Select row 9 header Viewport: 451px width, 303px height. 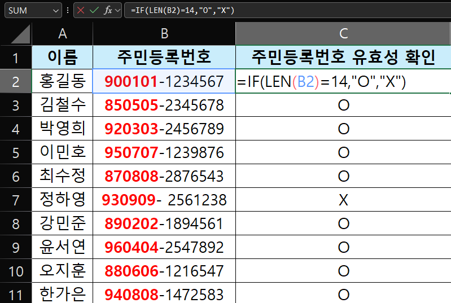click(x=16, y=247)
